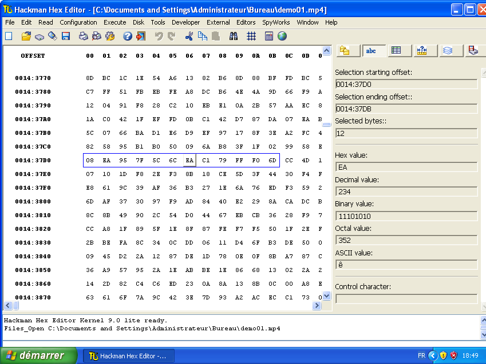
Task: Open the Disk menu
Action: pyautogui.click(x=138, y=22)
